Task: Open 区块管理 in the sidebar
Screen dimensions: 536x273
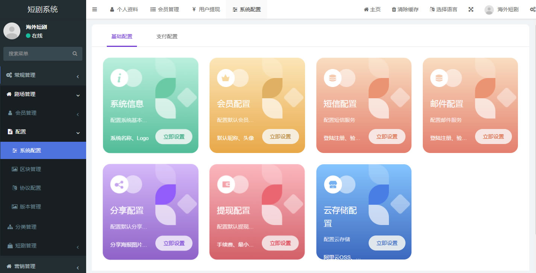Action: pyautogui.click(x=30, y=169)
